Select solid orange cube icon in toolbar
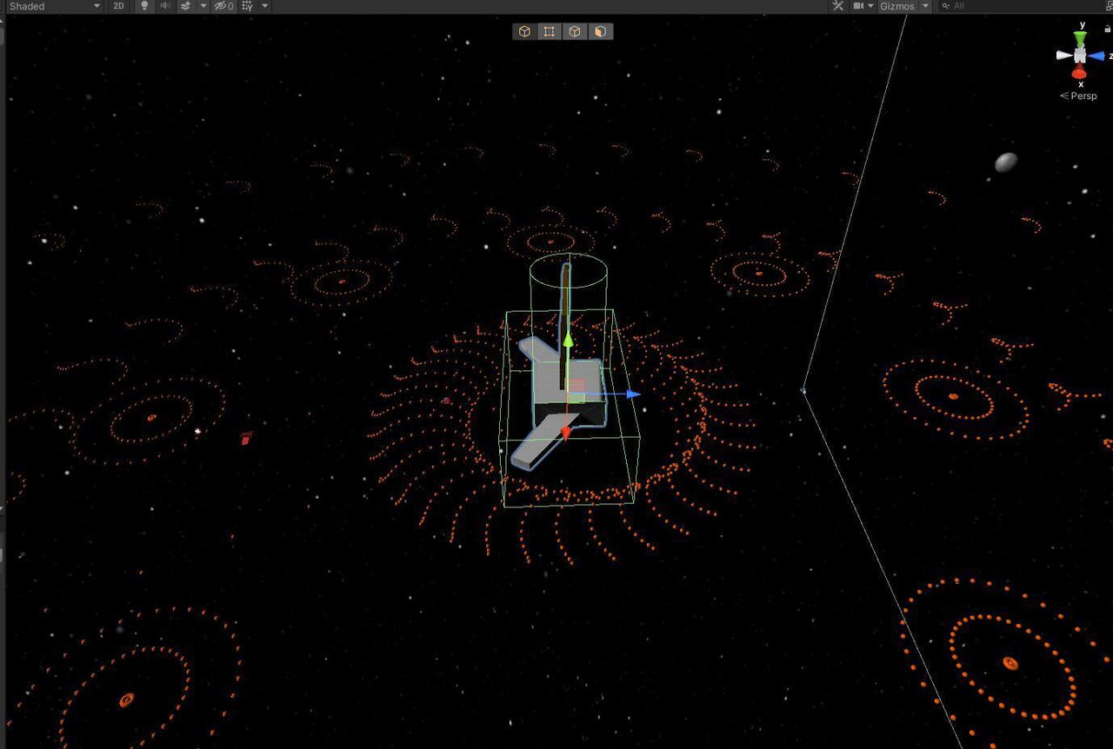 point(600,31)
